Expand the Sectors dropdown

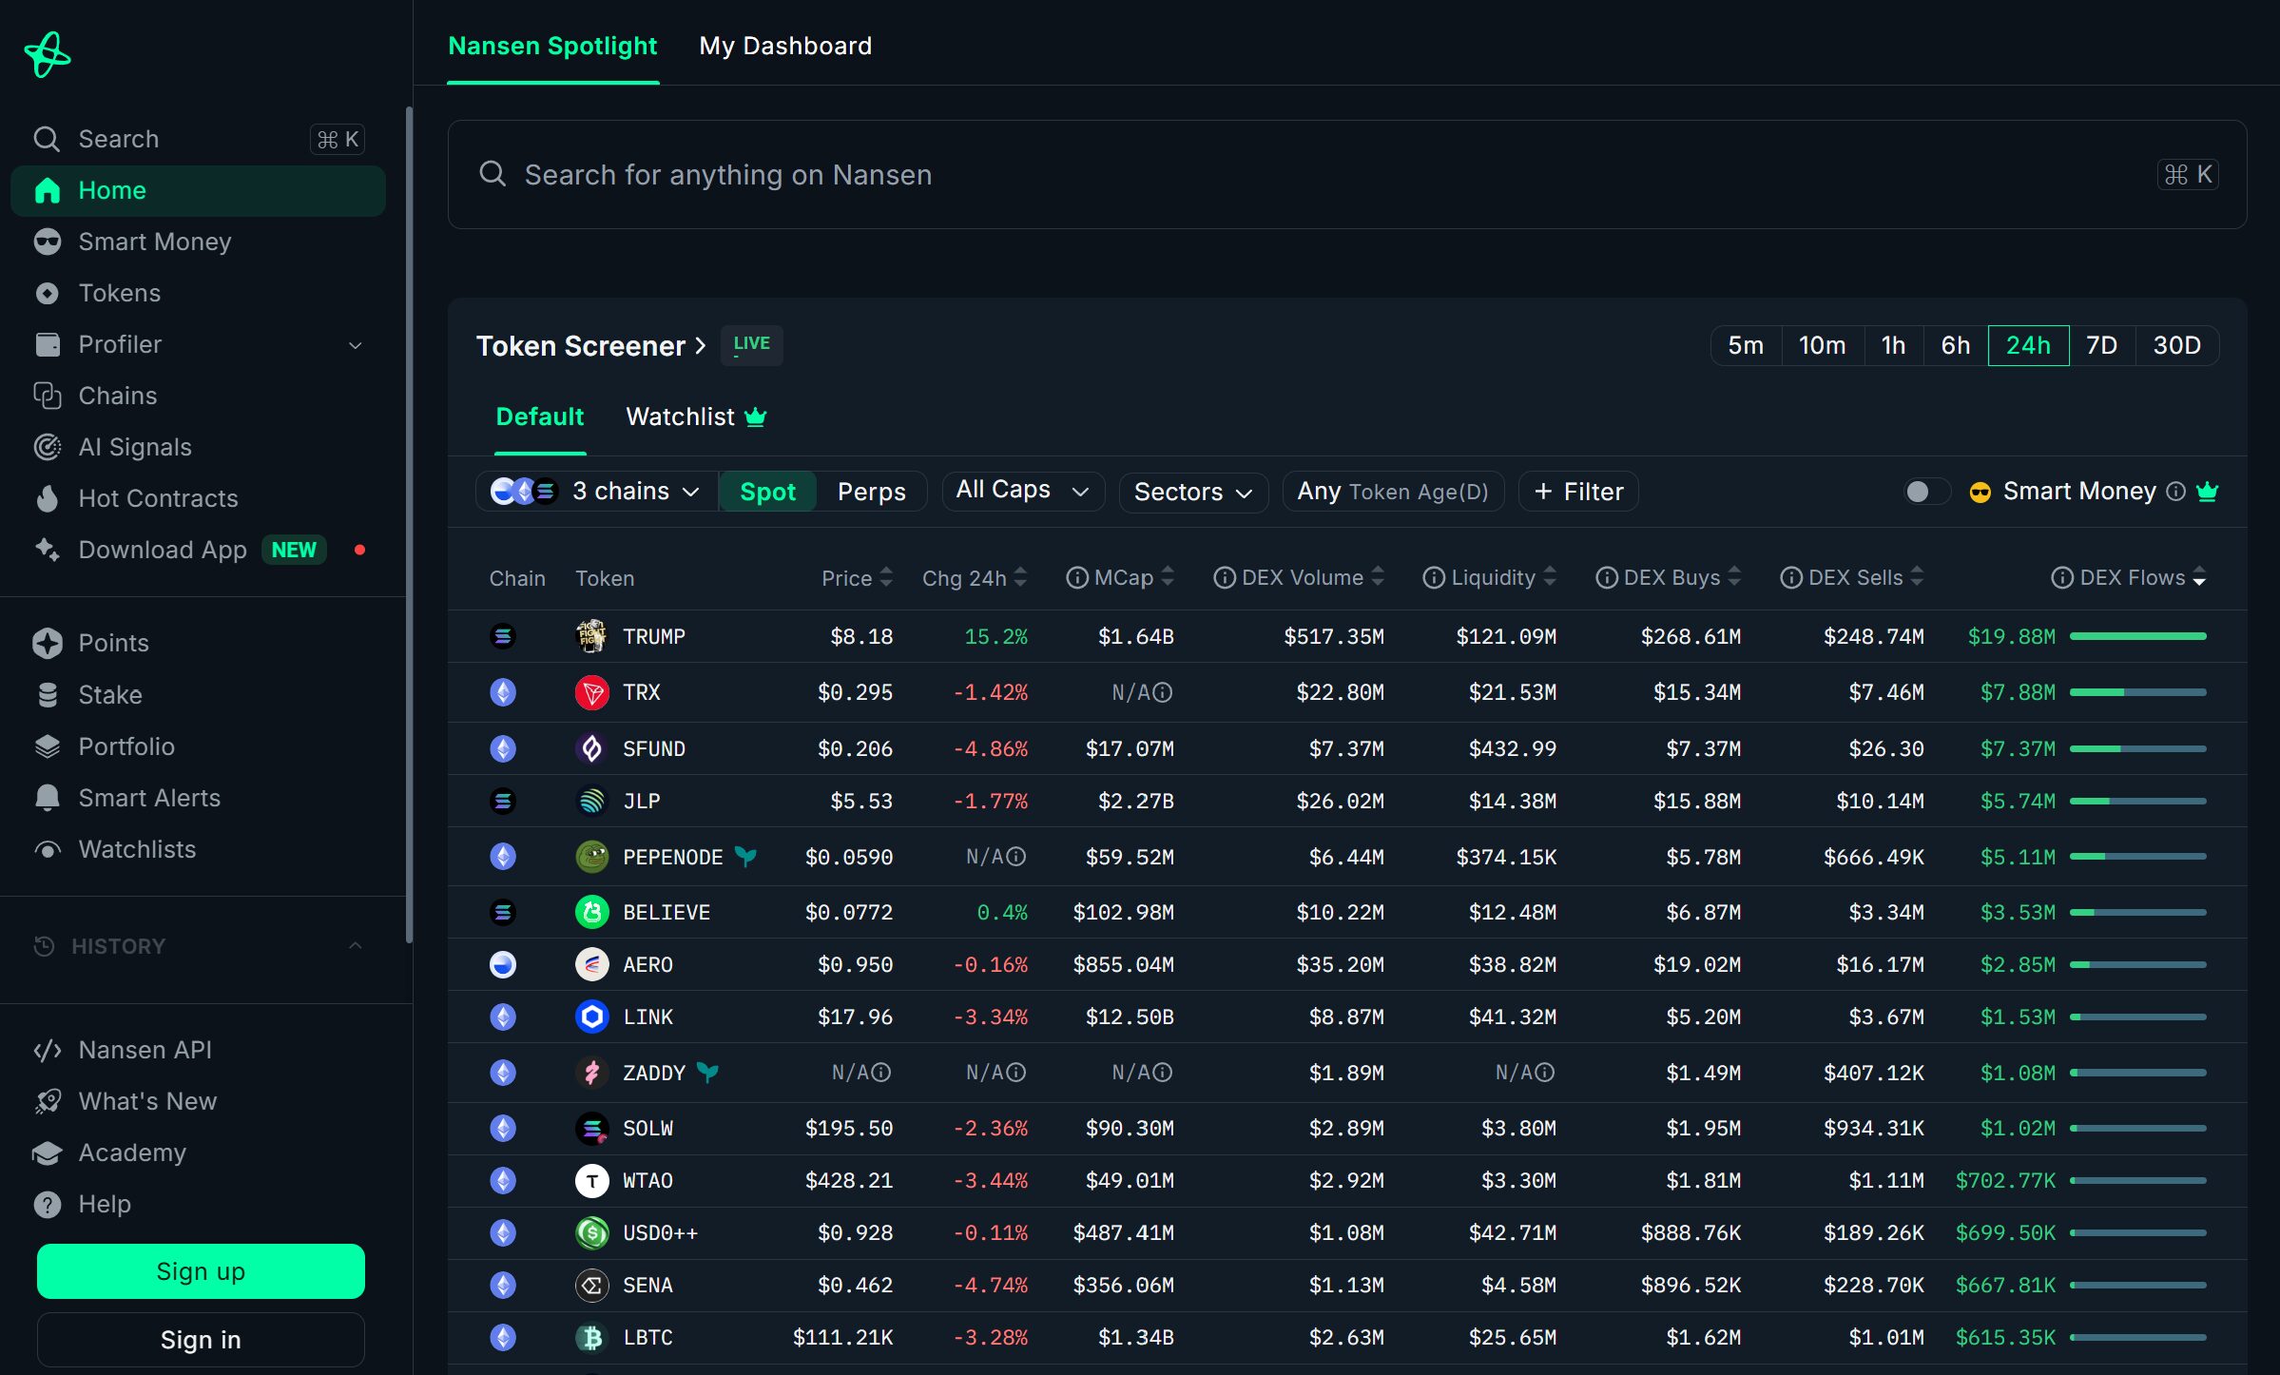[1192, 492]
